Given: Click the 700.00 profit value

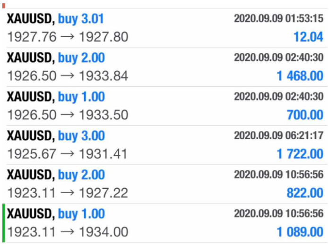Looking at the screenshot, I should pos(305,115).
